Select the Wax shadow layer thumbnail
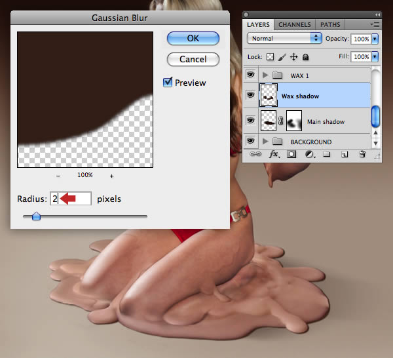Image resolution: width=393 pixels, height=358 pixels. 269,95
